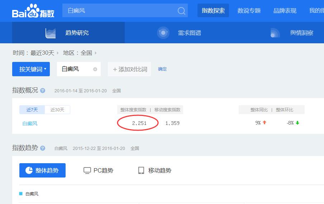Select the 需求图谱 section icon
This screenshot has width=324, height=204.
163,33
